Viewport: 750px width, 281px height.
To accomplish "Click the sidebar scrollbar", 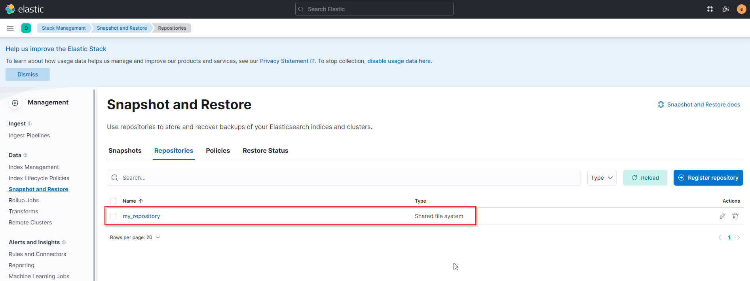I will [x=94, y=185].
